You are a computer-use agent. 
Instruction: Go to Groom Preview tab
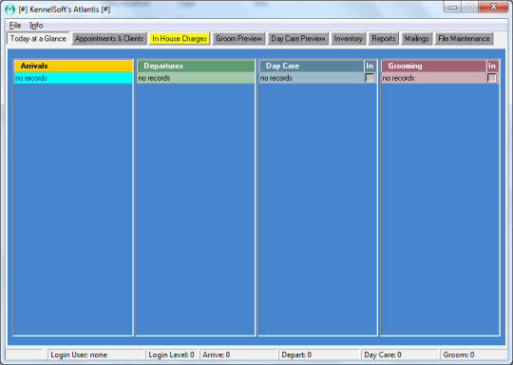pos(238,39)
